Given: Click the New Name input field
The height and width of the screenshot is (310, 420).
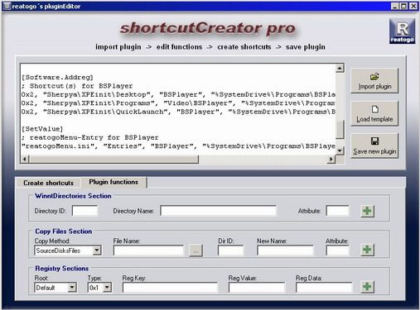Looking at the screenshot, I should point(285,250).
